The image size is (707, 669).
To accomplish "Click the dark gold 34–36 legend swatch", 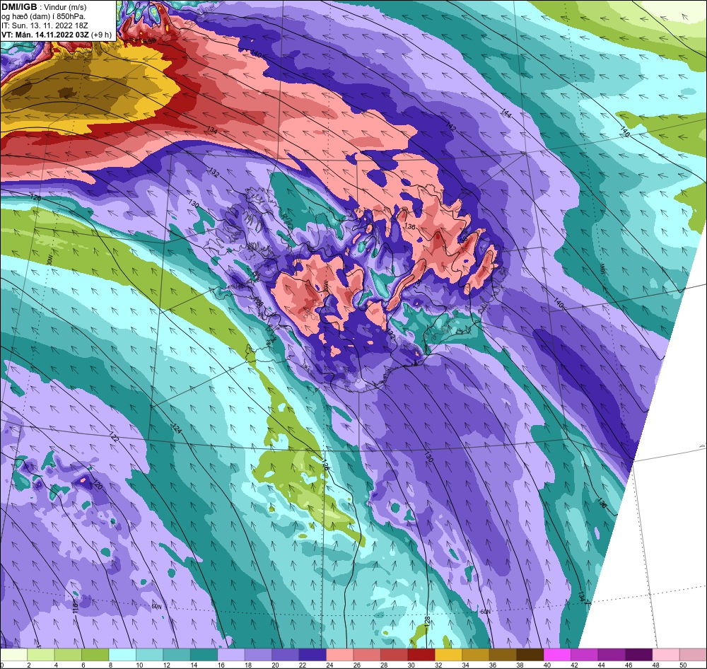I will coord(476,655).
